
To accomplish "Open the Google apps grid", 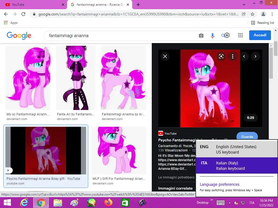I will coord(241,35).
